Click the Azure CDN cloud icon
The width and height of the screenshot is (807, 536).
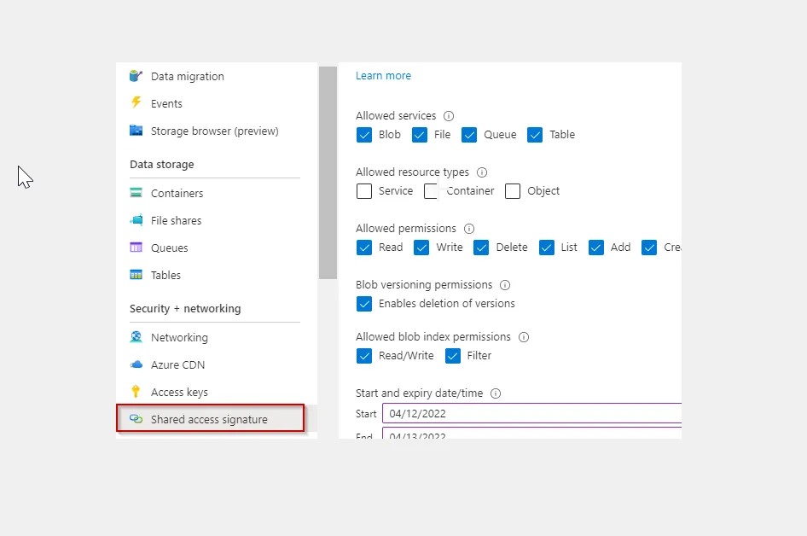coord(136,364)
